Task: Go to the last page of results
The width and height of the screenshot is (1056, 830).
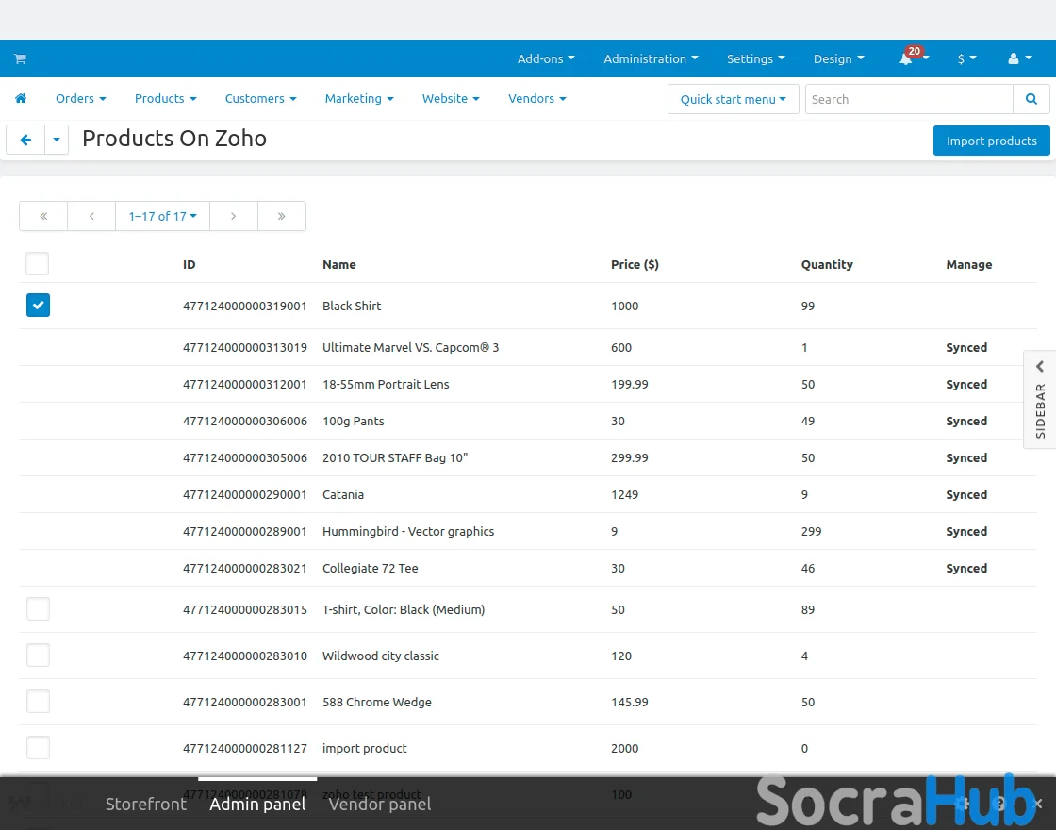Action: coord(281,216)
